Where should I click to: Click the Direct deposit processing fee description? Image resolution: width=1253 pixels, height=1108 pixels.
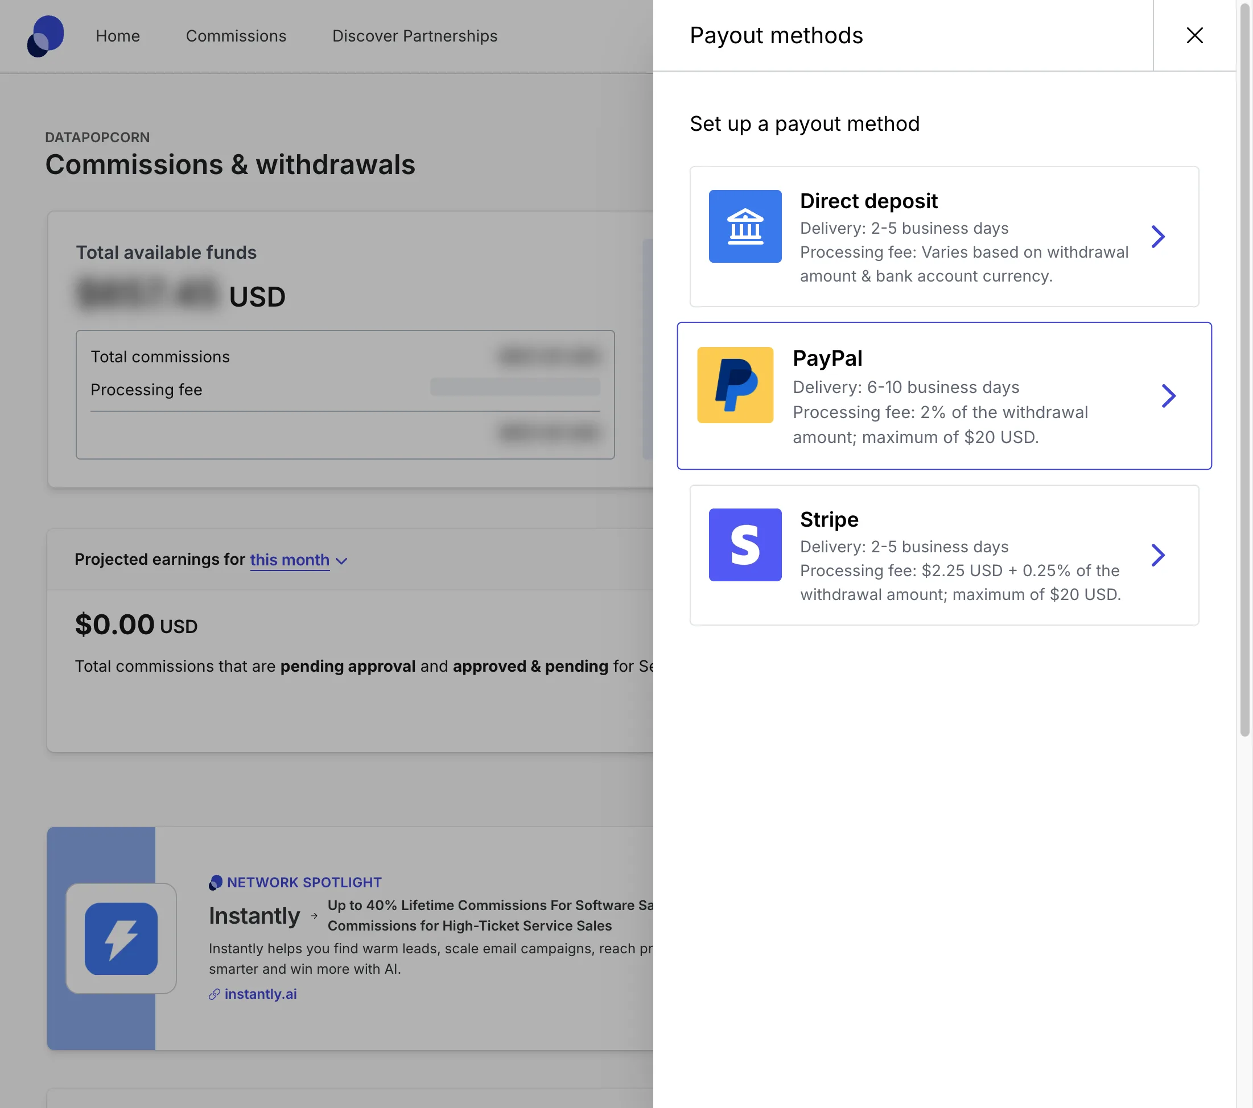(x=965, y=264)
